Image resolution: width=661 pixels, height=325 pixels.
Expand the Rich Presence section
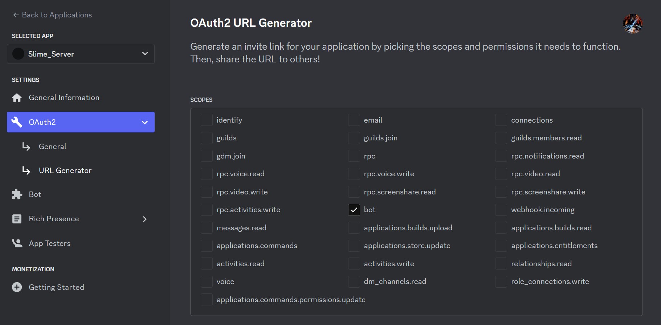pos(145,219)
